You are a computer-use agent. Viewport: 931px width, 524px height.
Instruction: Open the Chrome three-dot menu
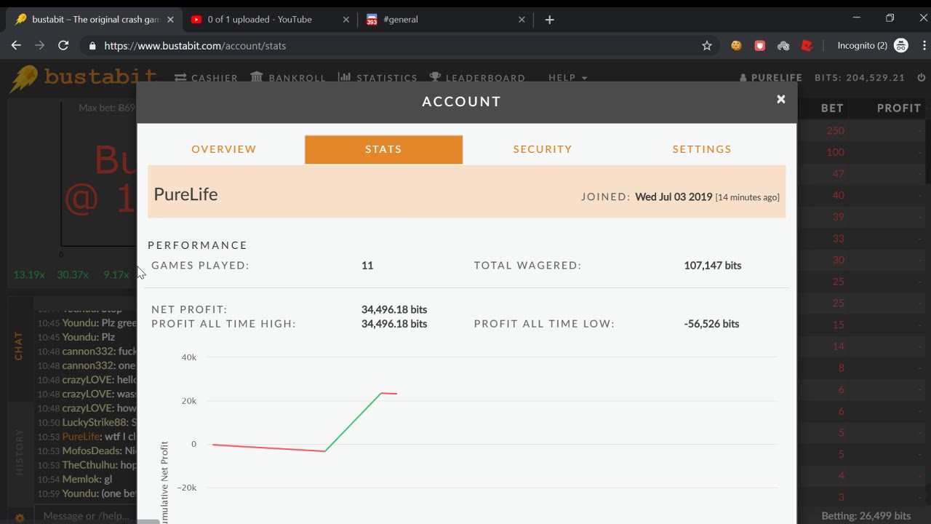click(x=921, y=46)
